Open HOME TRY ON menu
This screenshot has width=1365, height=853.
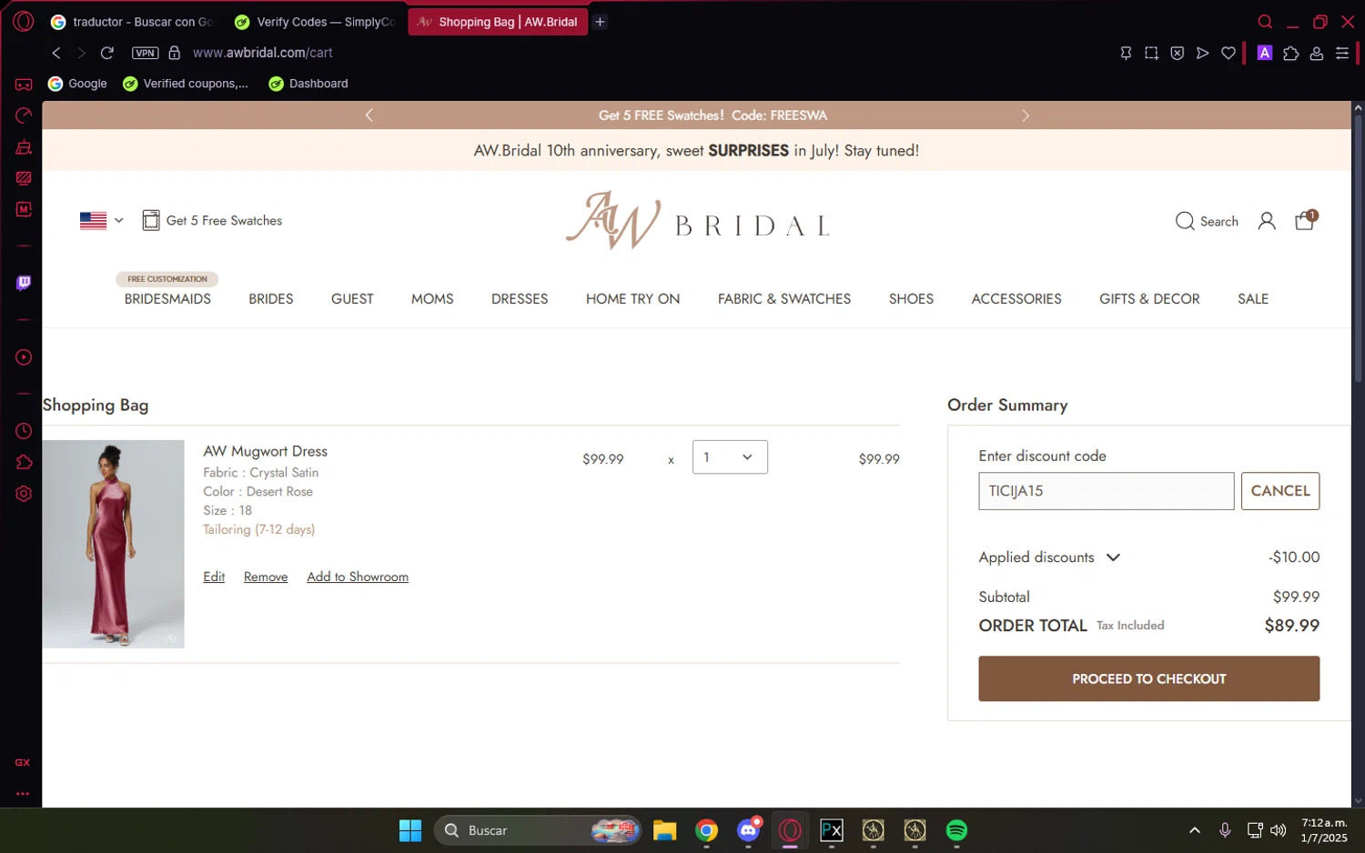632,299
